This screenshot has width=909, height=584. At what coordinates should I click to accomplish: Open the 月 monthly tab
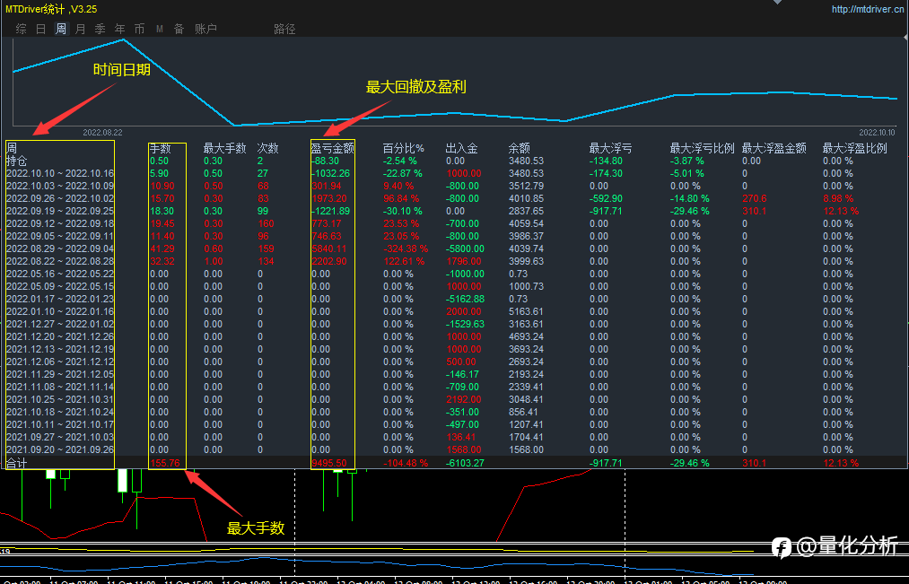pyautogui.click(x=80, y=29)
